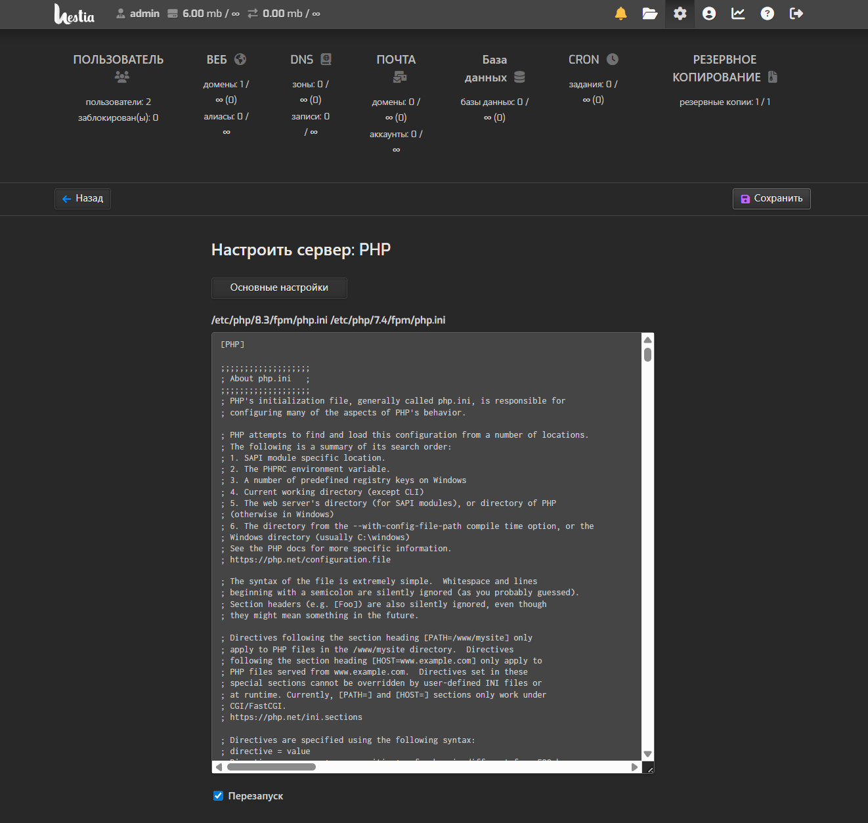The image size is (868, 823).
Task: Click the 'пользователи: 2' statistic
Action: click(x=118, y=102)
